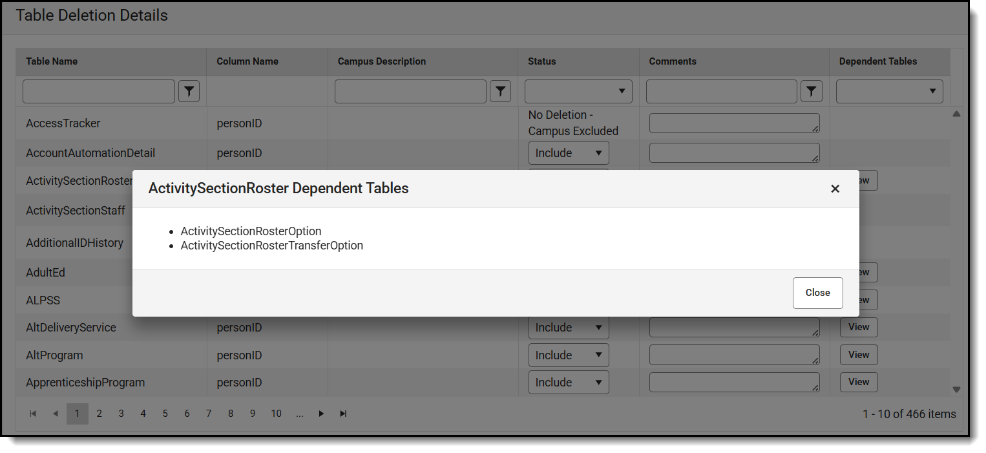The width and height of the screenshot is (986, 453).
Task: Click the Table Name filter funnel icon
Action: coord(189,91)
